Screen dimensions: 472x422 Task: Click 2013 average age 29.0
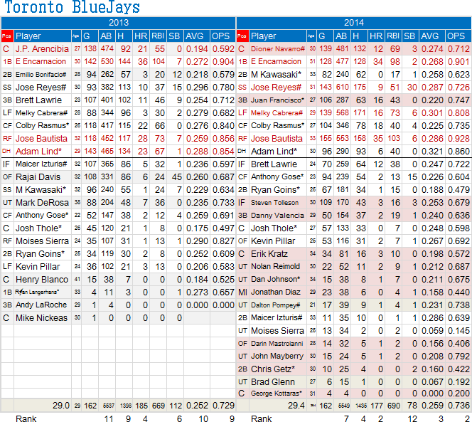click(61, 406)
